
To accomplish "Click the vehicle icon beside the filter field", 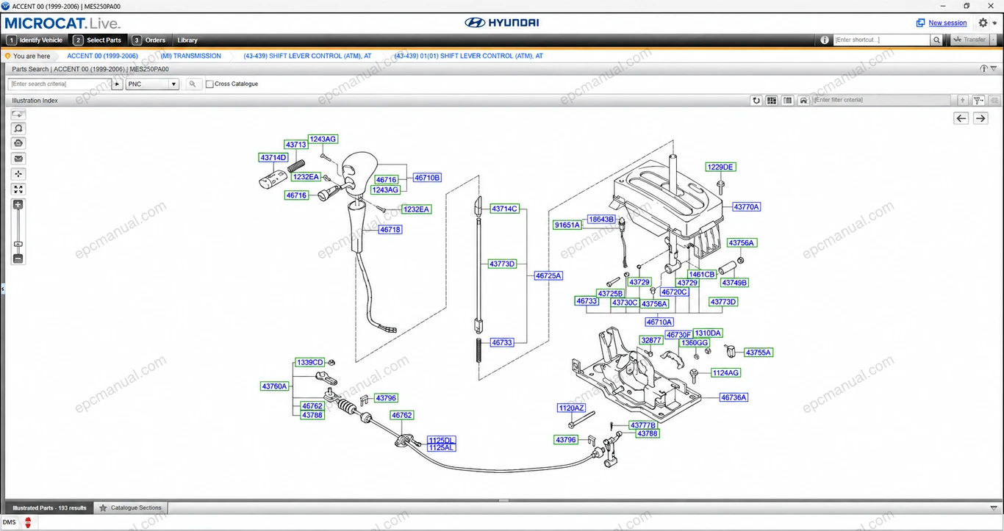I will [x=804, y=101].
